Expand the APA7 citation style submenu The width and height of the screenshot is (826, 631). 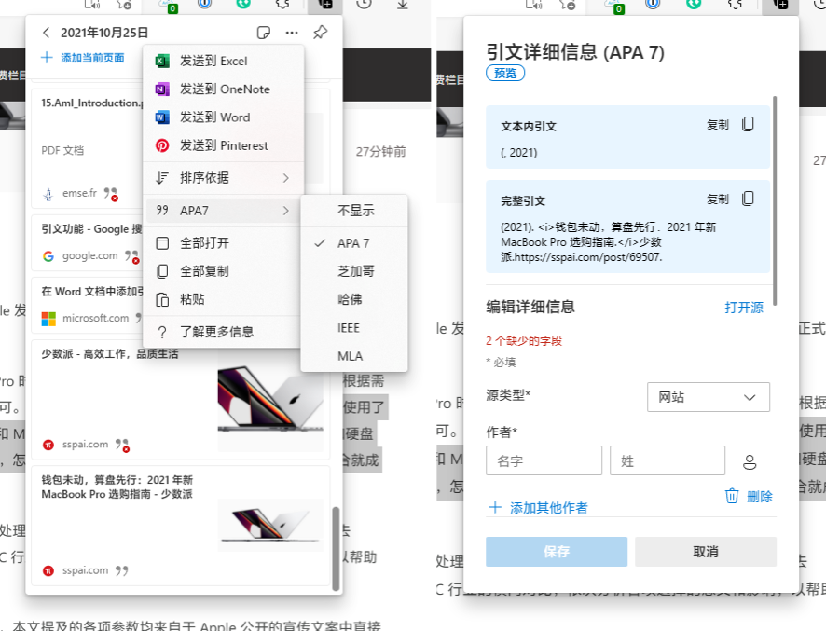[x=224, y=210]
